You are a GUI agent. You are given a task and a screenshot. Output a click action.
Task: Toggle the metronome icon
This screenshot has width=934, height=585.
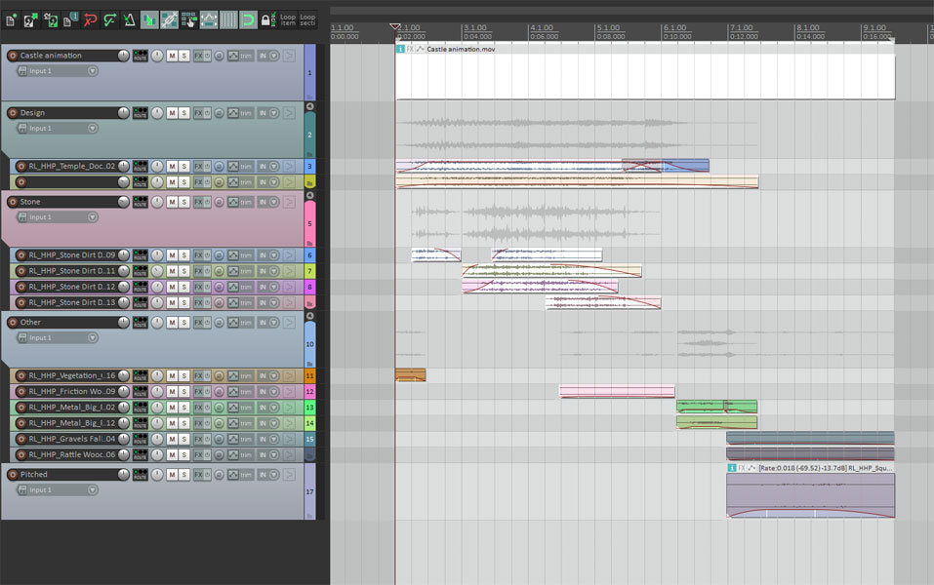(x=129, y=19)
